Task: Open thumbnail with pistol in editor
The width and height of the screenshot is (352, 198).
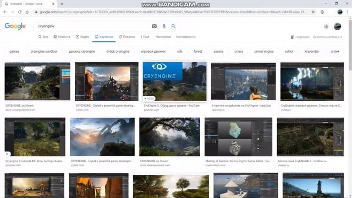Action: (x=243, y=81)
